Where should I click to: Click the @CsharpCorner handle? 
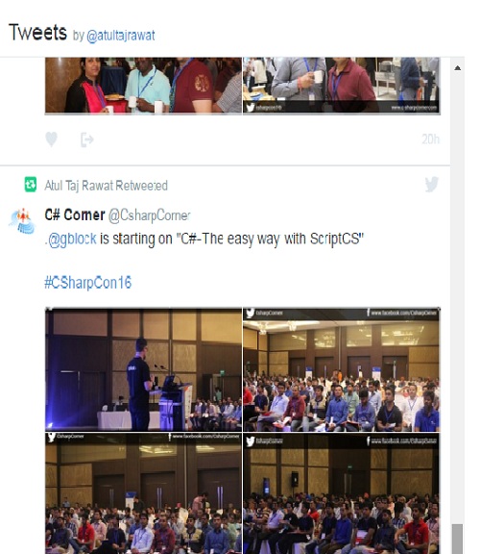point(149,215)
